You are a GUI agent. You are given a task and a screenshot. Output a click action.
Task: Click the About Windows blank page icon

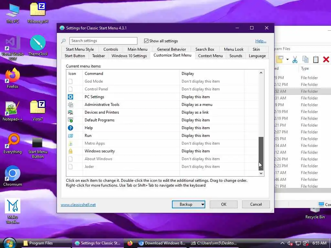[70, 159]
